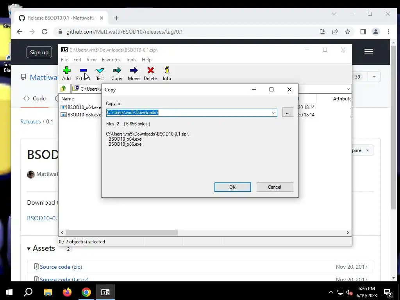The height and width of the screenshot is (300, 400).
Task: Close the Release BSOD10 0.1 tab
Action: pos(102,18)
